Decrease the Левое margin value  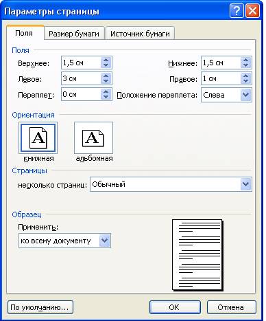pos(106,81)
